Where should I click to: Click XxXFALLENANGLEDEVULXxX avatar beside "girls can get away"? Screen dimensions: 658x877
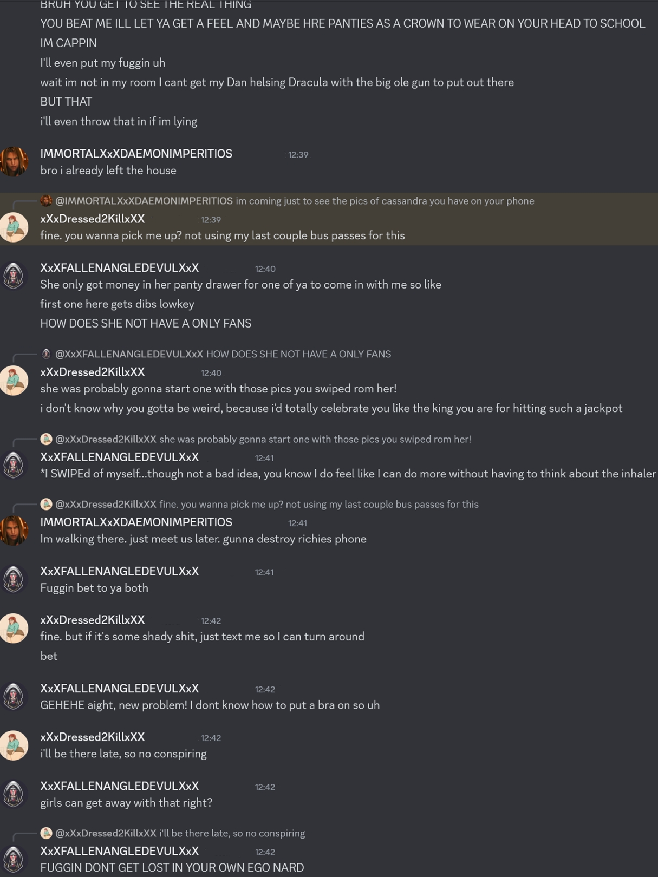point(14,794)
